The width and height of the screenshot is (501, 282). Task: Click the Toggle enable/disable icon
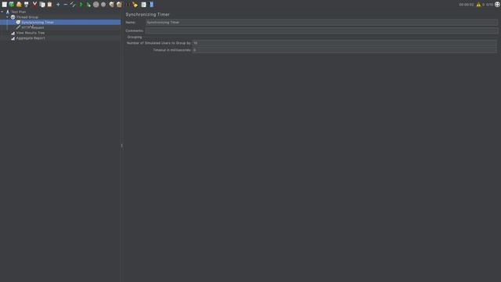(73, 5)
